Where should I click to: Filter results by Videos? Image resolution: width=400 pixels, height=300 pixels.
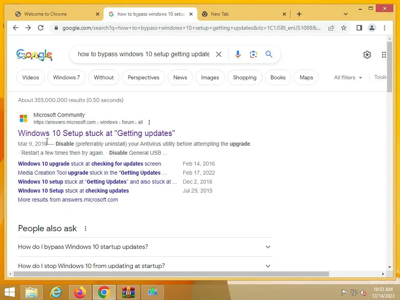[x=30, y=78]
